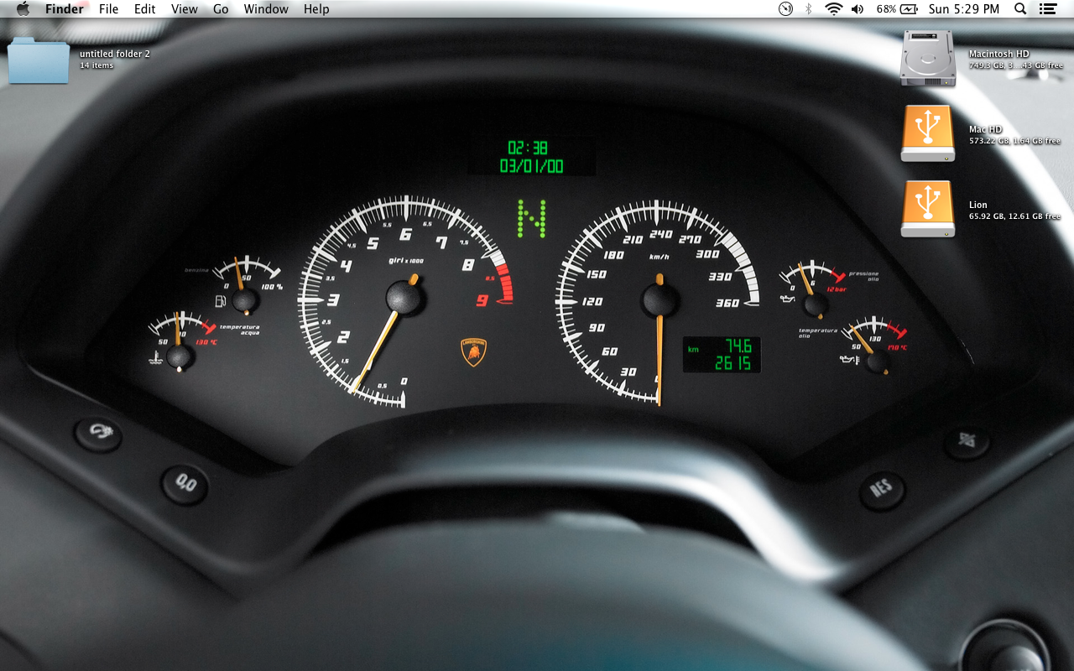Screen dimensions: 1074x671
Task: Click the 'Mac HD' label text
Action: (986, 129)
